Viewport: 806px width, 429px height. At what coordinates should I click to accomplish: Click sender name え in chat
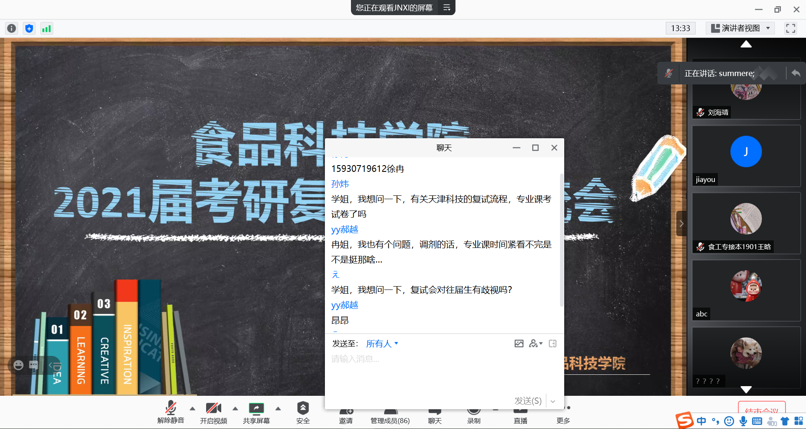tap(335, 274)
